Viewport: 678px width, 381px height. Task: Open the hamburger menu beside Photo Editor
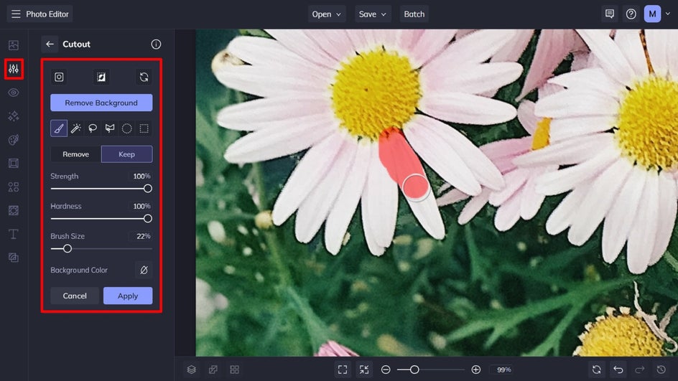[16, 14]
